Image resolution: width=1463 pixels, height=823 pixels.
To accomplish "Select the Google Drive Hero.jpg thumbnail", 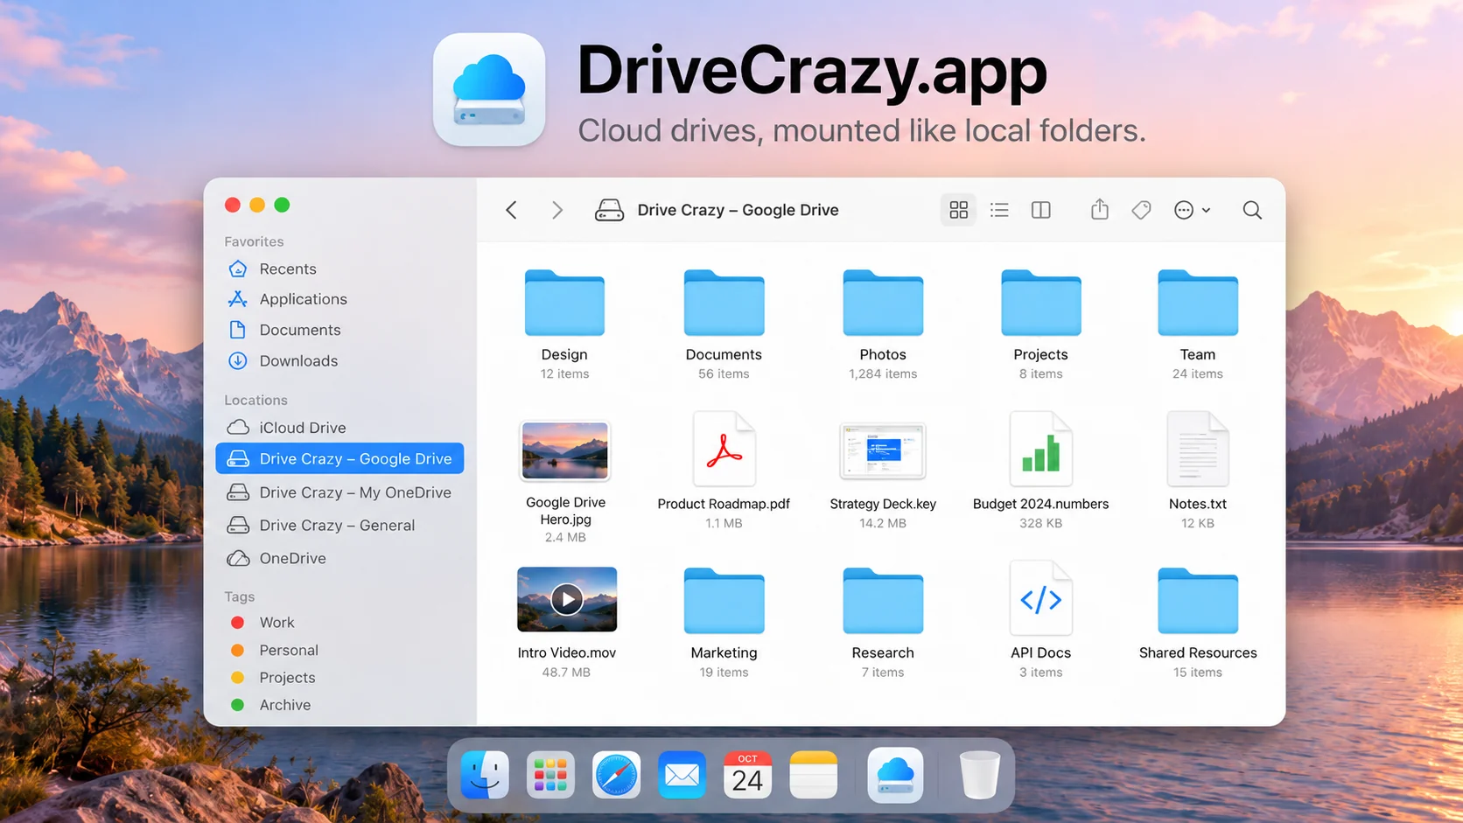I will [x=565, y=450].
